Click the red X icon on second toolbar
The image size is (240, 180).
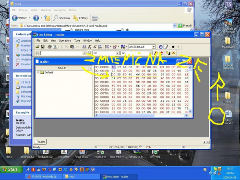coord(174,53)
